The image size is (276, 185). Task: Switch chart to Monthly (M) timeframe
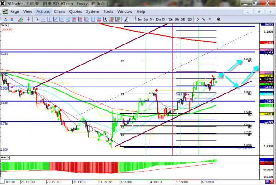(210, 19)
